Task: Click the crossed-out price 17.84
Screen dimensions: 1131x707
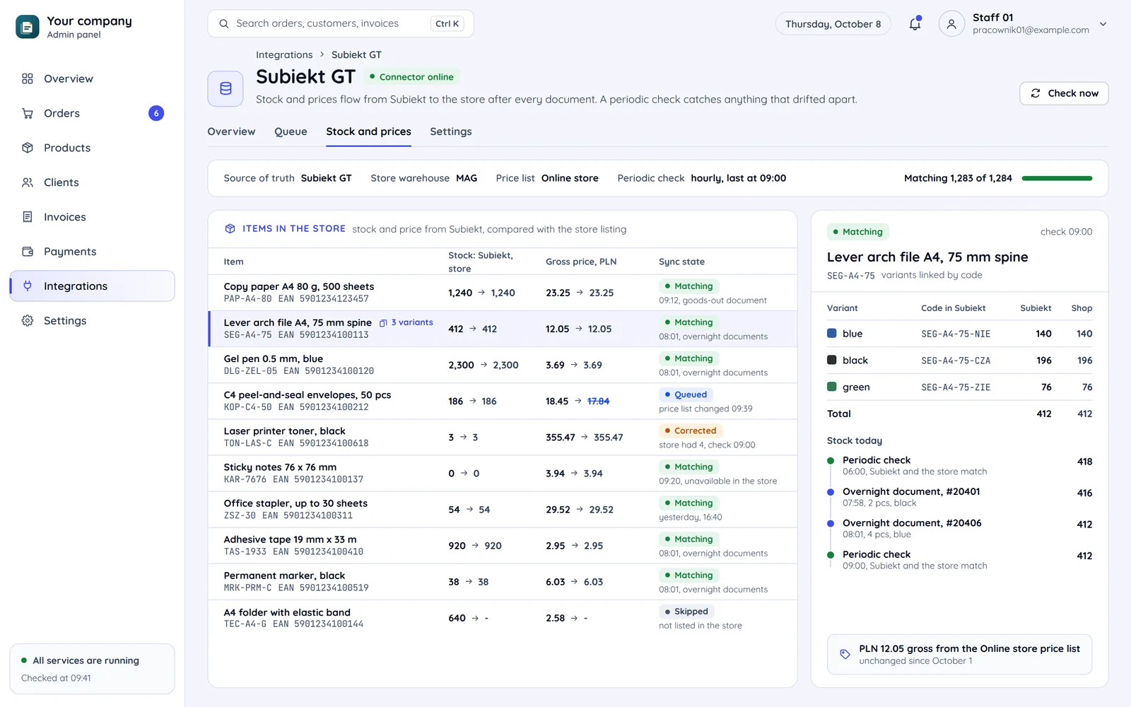Action: [598, 401]
